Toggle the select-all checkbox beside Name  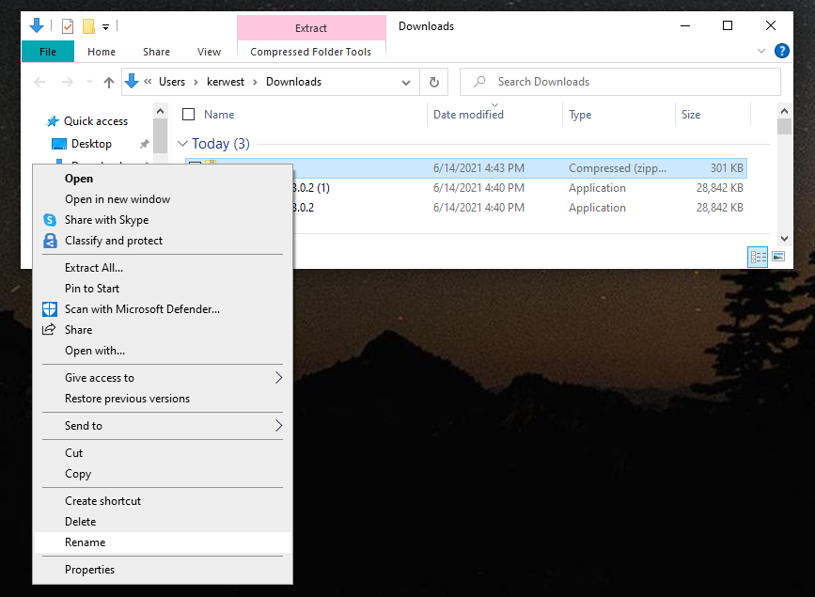coord(188,115)
